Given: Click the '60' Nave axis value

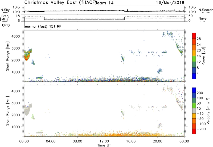Looking at the screenshot, I should [x=191, y=16].
